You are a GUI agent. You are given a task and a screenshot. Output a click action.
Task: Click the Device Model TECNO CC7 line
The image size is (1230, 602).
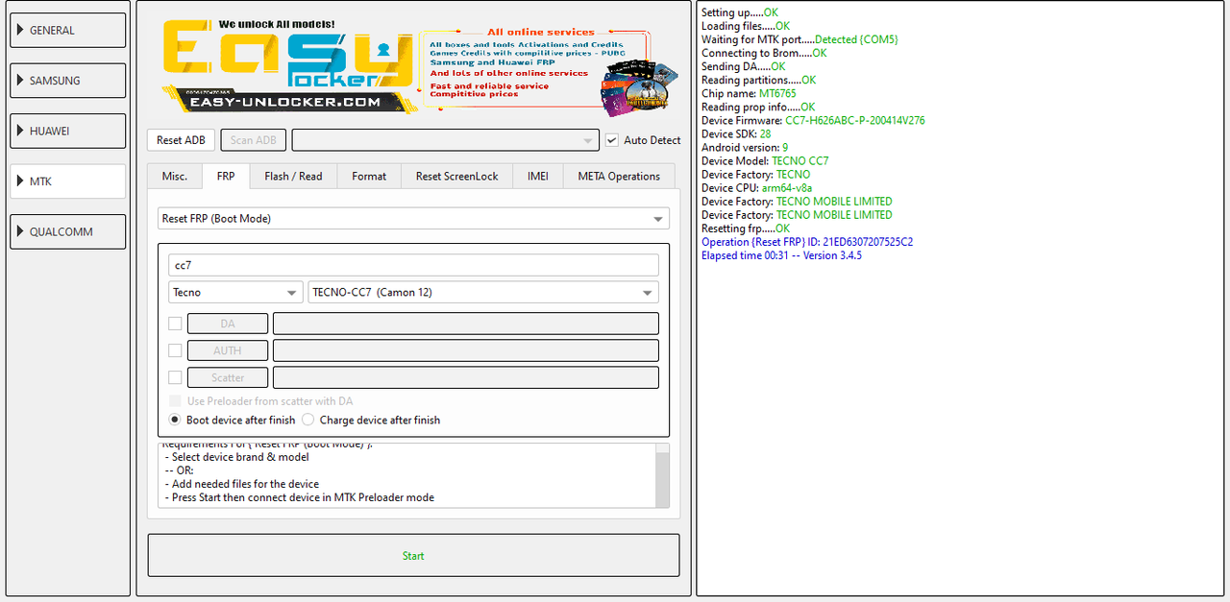coord(765,161)
